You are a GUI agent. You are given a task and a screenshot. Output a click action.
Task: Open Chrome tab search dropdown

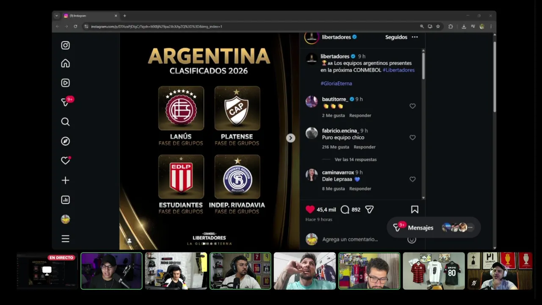[56, 16]
